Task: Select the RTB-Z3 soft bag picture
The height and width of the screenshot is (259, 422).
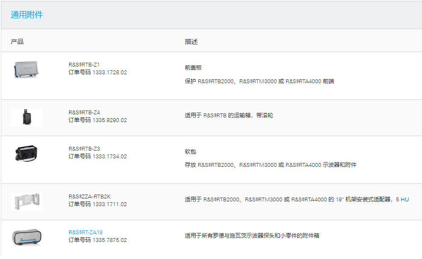Action: tap(26, 153)
